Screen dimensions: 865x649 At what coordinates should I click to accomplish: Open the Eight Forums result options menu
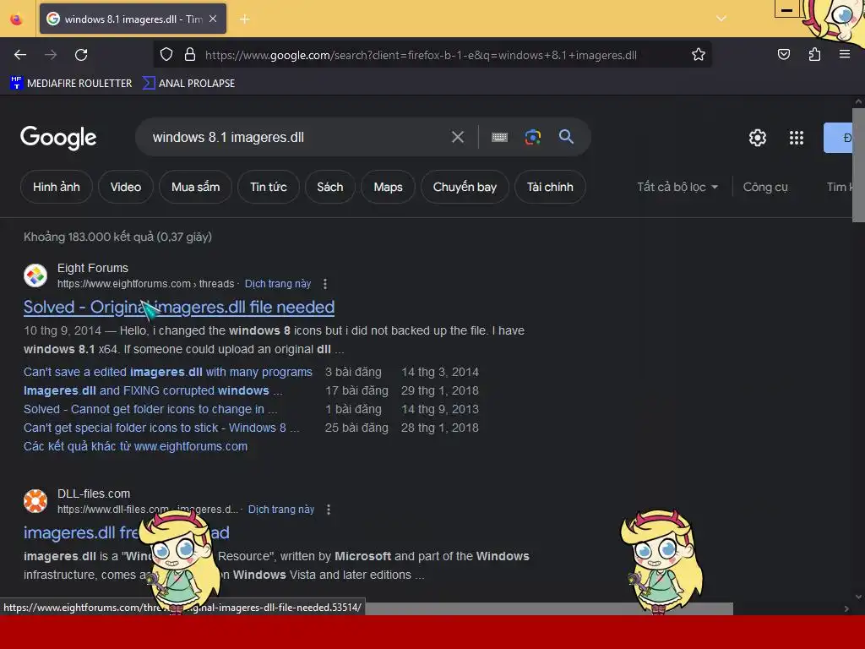(325, 284)
